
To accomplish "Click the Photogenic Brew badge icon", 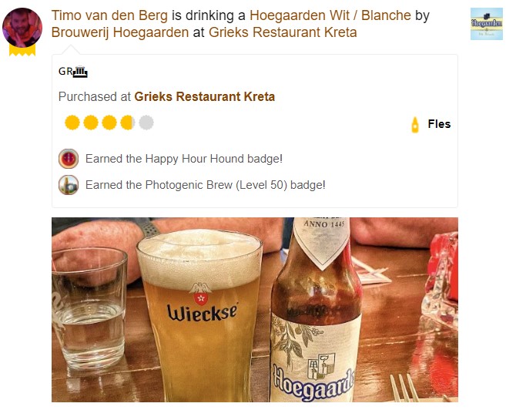I will [x=69, y=185].
